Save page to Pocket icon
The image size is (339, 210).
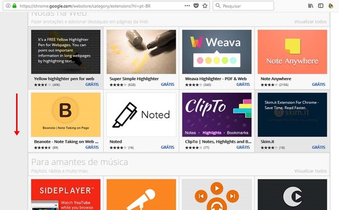(196, 6)
